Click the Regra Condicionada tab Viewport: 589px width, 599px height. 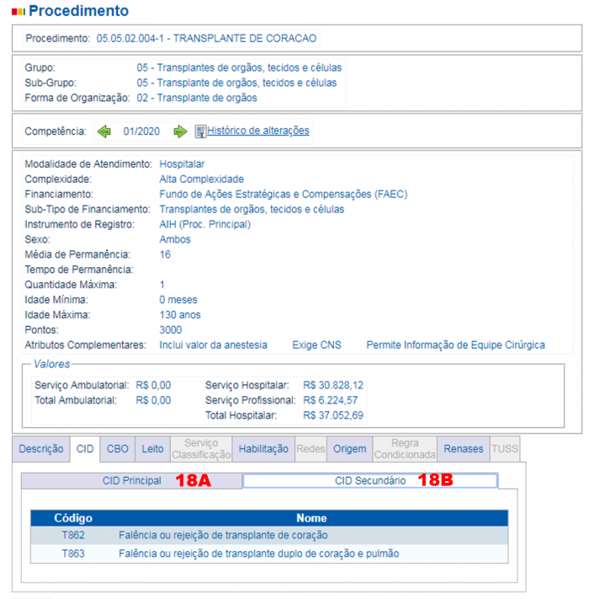point(406,449)
